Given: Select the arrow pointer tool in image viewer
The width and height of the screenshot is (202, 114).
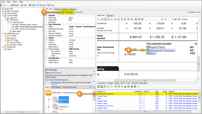Looking at the screenshot, I should 99,19.
